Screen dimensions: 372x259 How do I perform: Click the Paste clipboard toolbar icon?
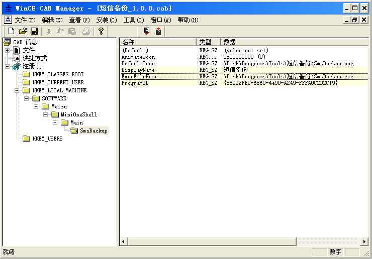click(x=72, y=31)
